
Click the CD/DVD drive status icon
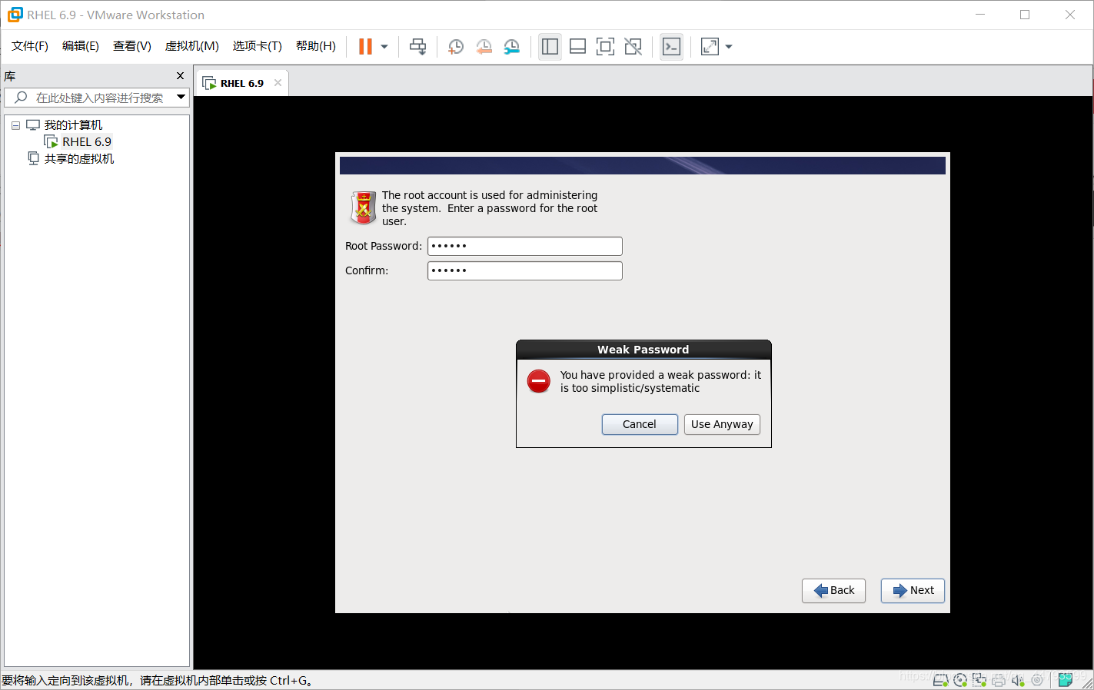(x=960, y=680)
